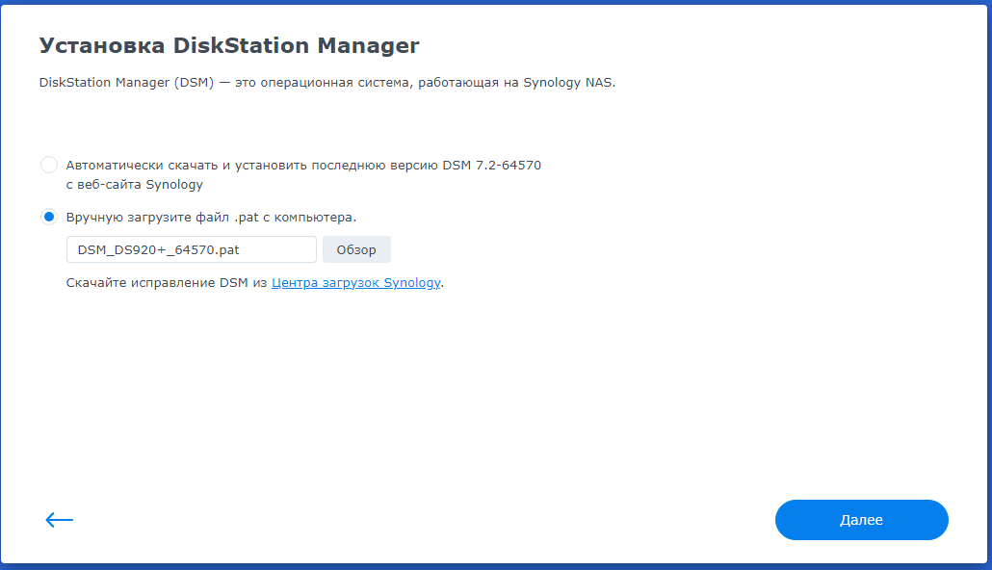The width and height of the screenshot is (992, 570).
Task: Click the back arrow icon
Action: pos(60,520)
